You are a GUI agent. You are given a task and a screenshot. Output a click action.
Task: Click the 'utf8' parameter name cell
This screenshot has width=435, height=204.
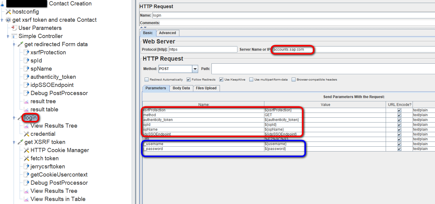203,139
